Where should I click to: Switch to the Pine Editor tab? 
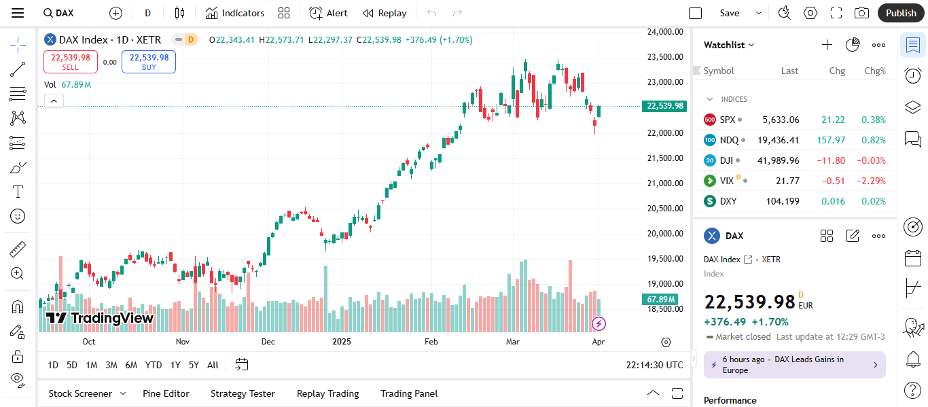click(166, 393)
